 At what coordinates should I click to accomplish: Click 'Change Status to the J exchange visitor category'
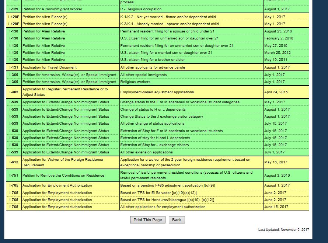click(x=162, y=117)
